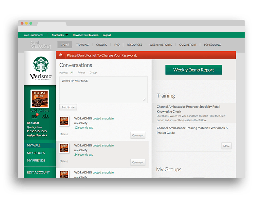262x197 pixels.
Task: Click the Starbucks Verismo logo
Action: [x=41, y=68]
